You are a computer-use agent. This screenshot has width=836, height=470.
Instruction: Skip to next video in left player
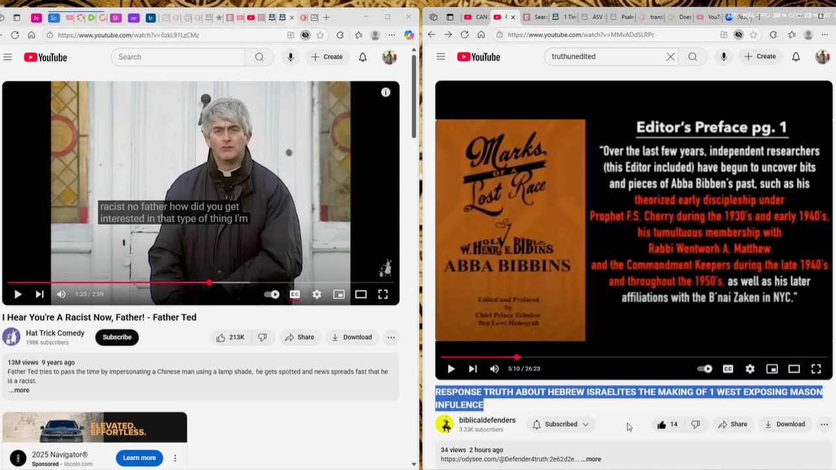tap(39, 294)
